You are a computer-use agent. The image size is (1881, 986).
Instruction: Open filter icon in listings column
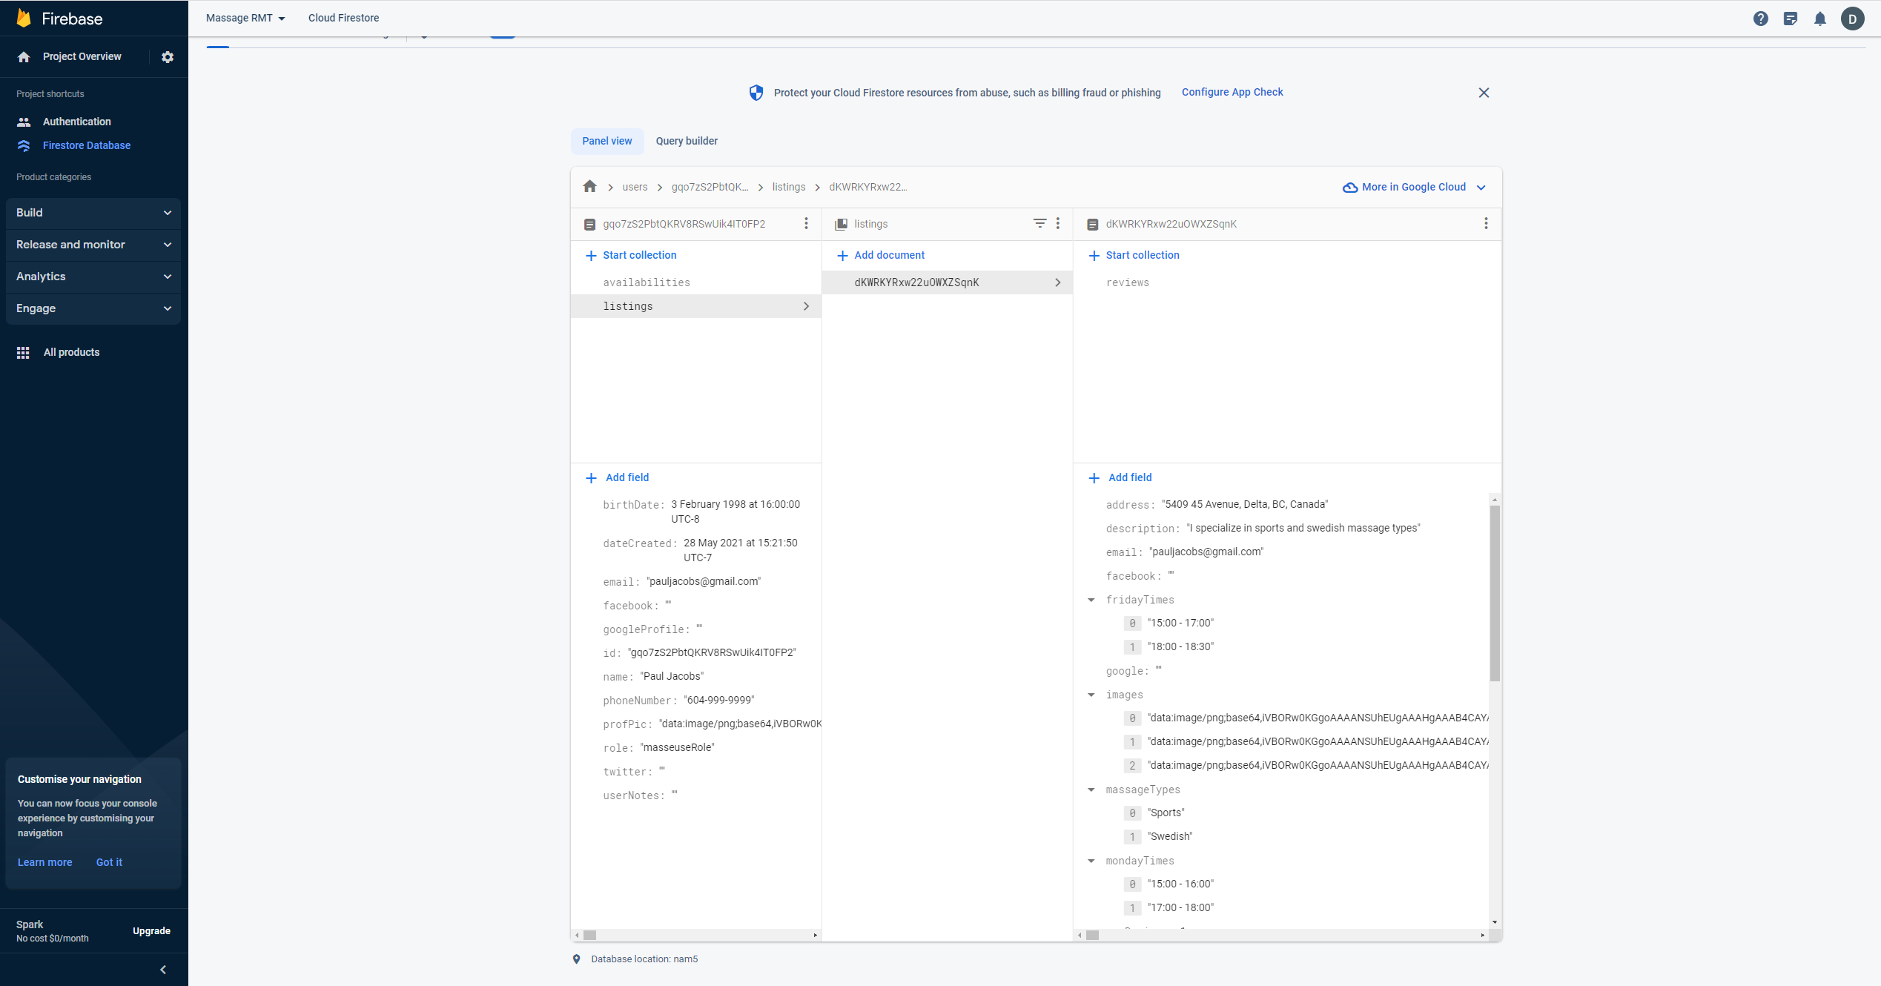[1039, 223]
